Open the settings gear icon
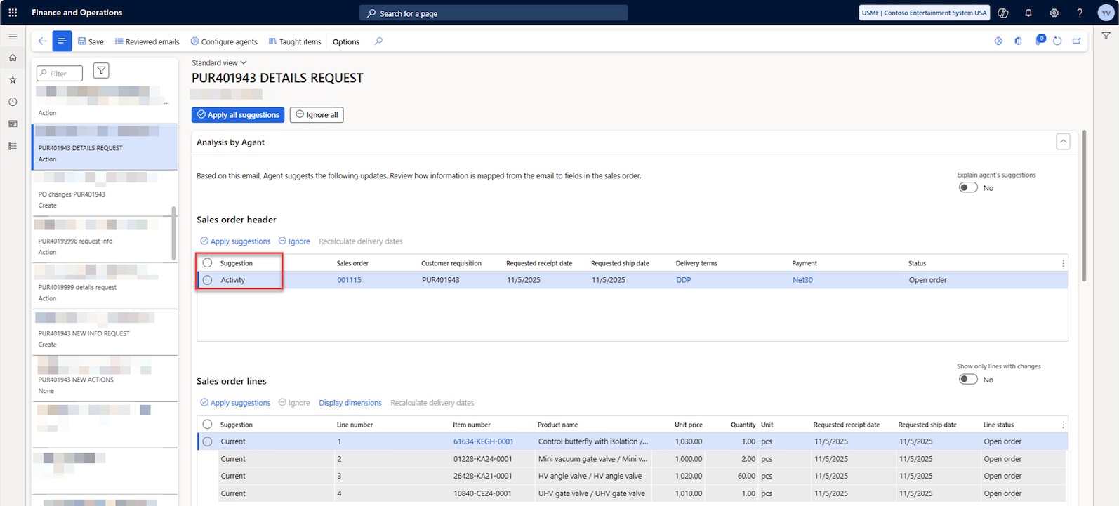Screen dimensions: 1119x506 (x=1054, y=13)
